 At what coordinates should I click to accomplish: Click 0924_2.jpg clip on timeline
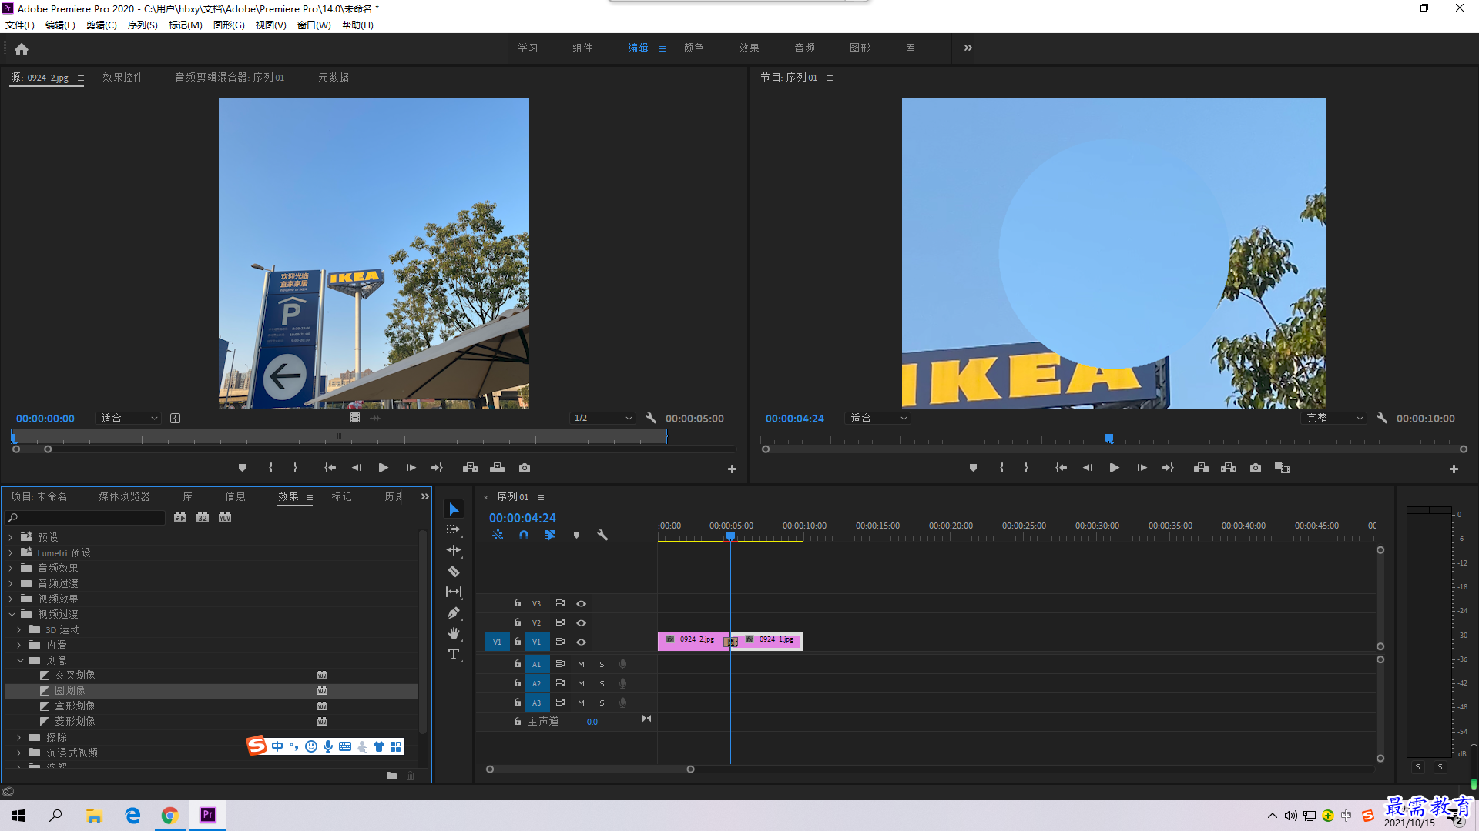pyautogui.click(x=691, y=640)
